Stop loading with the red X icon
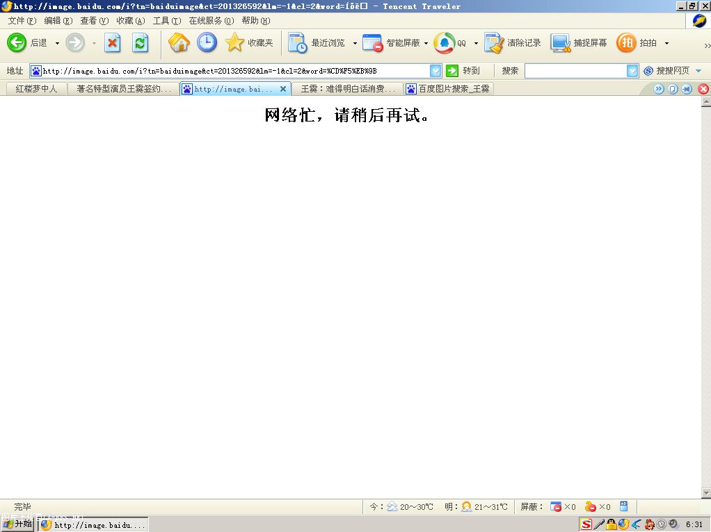This screenshot has height=532, width=711. click(x=113, y=43)
